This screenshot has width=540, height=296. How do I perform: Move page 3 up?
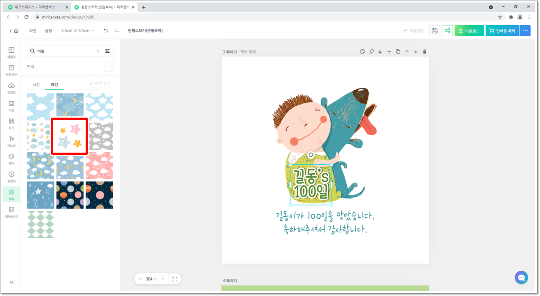pos(407,52)
